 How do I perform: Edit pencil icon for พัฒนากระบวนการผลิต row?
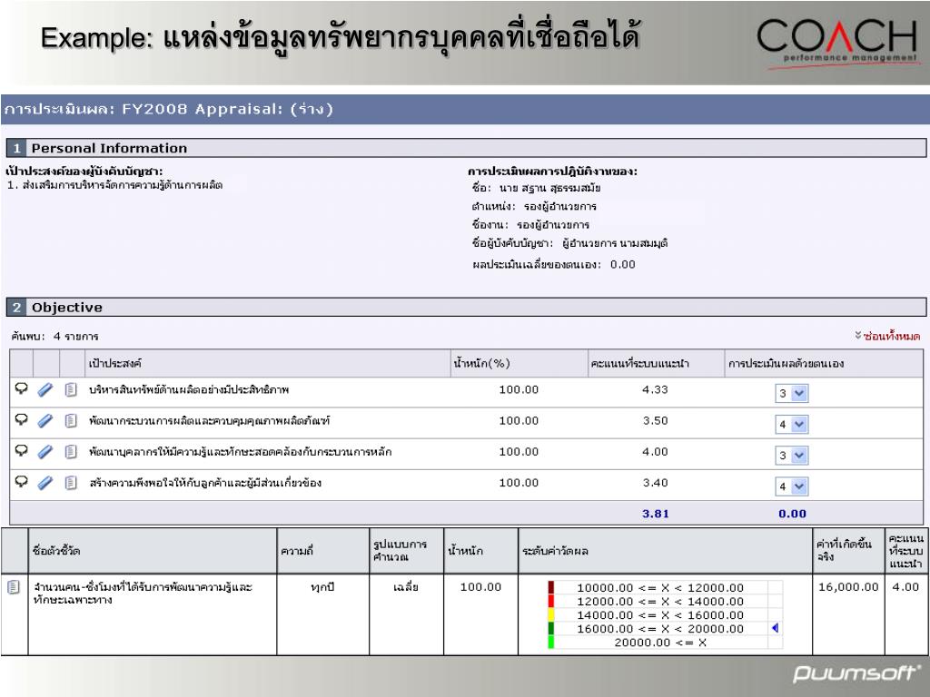coord(45,420)
